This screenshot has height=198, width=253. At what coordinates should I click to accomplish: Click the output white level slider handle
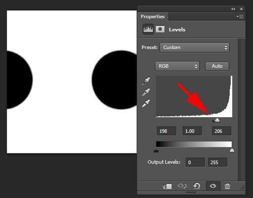(232, 150)
